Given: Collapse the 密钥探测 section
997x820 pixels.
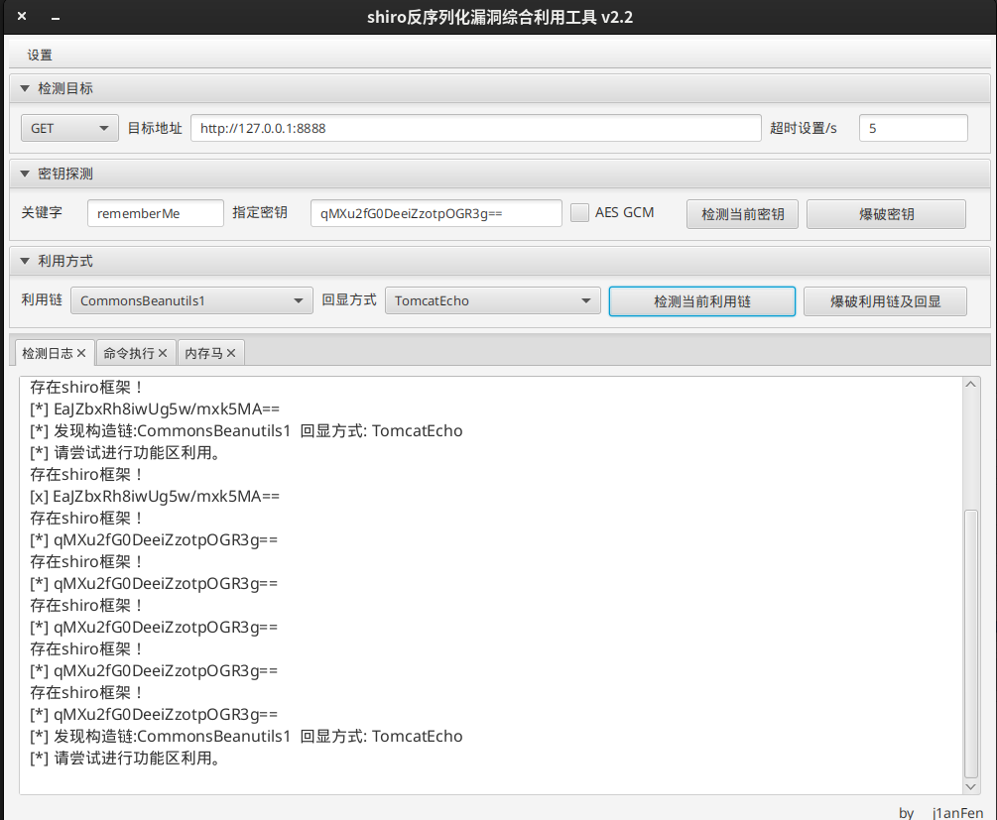Looking at the screenshot, I should (x=25, y=174).
